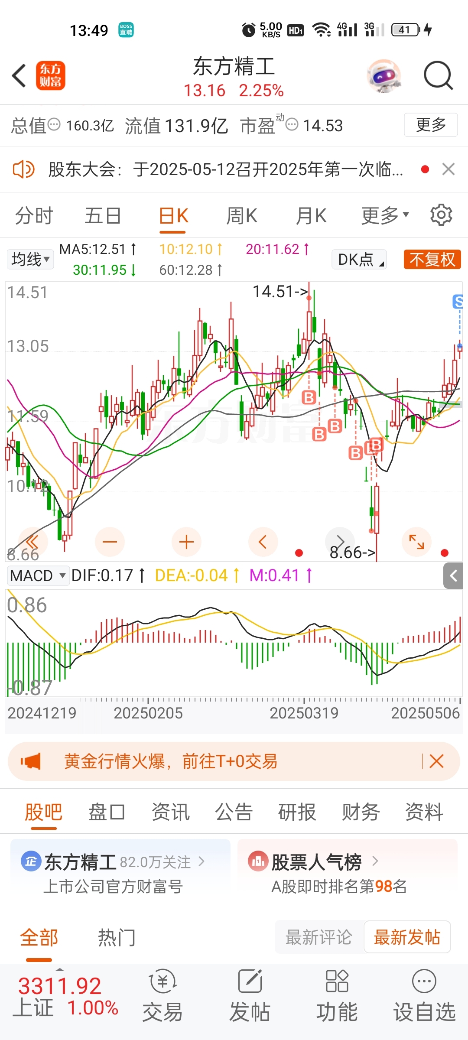Screen dimensions: 468x1040
Task: Tap the back arrow icon
Action: [x=19, y=75]
